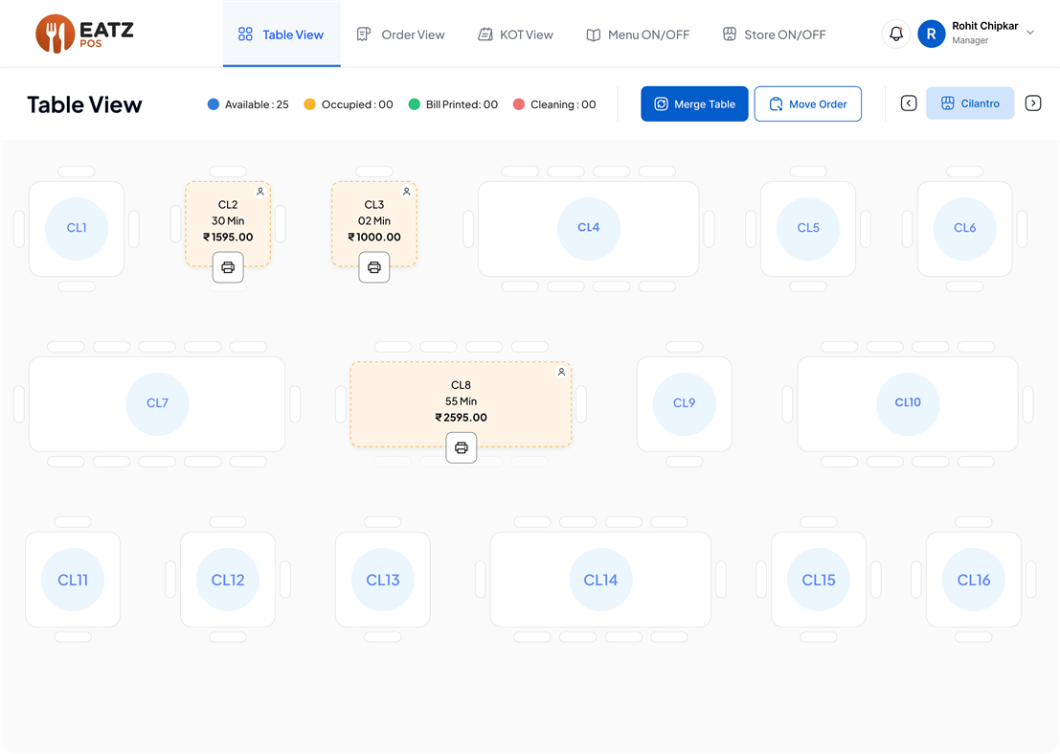Select available table CL7
This screenshot has height=754, width=1060.
(x=157, y=403)
